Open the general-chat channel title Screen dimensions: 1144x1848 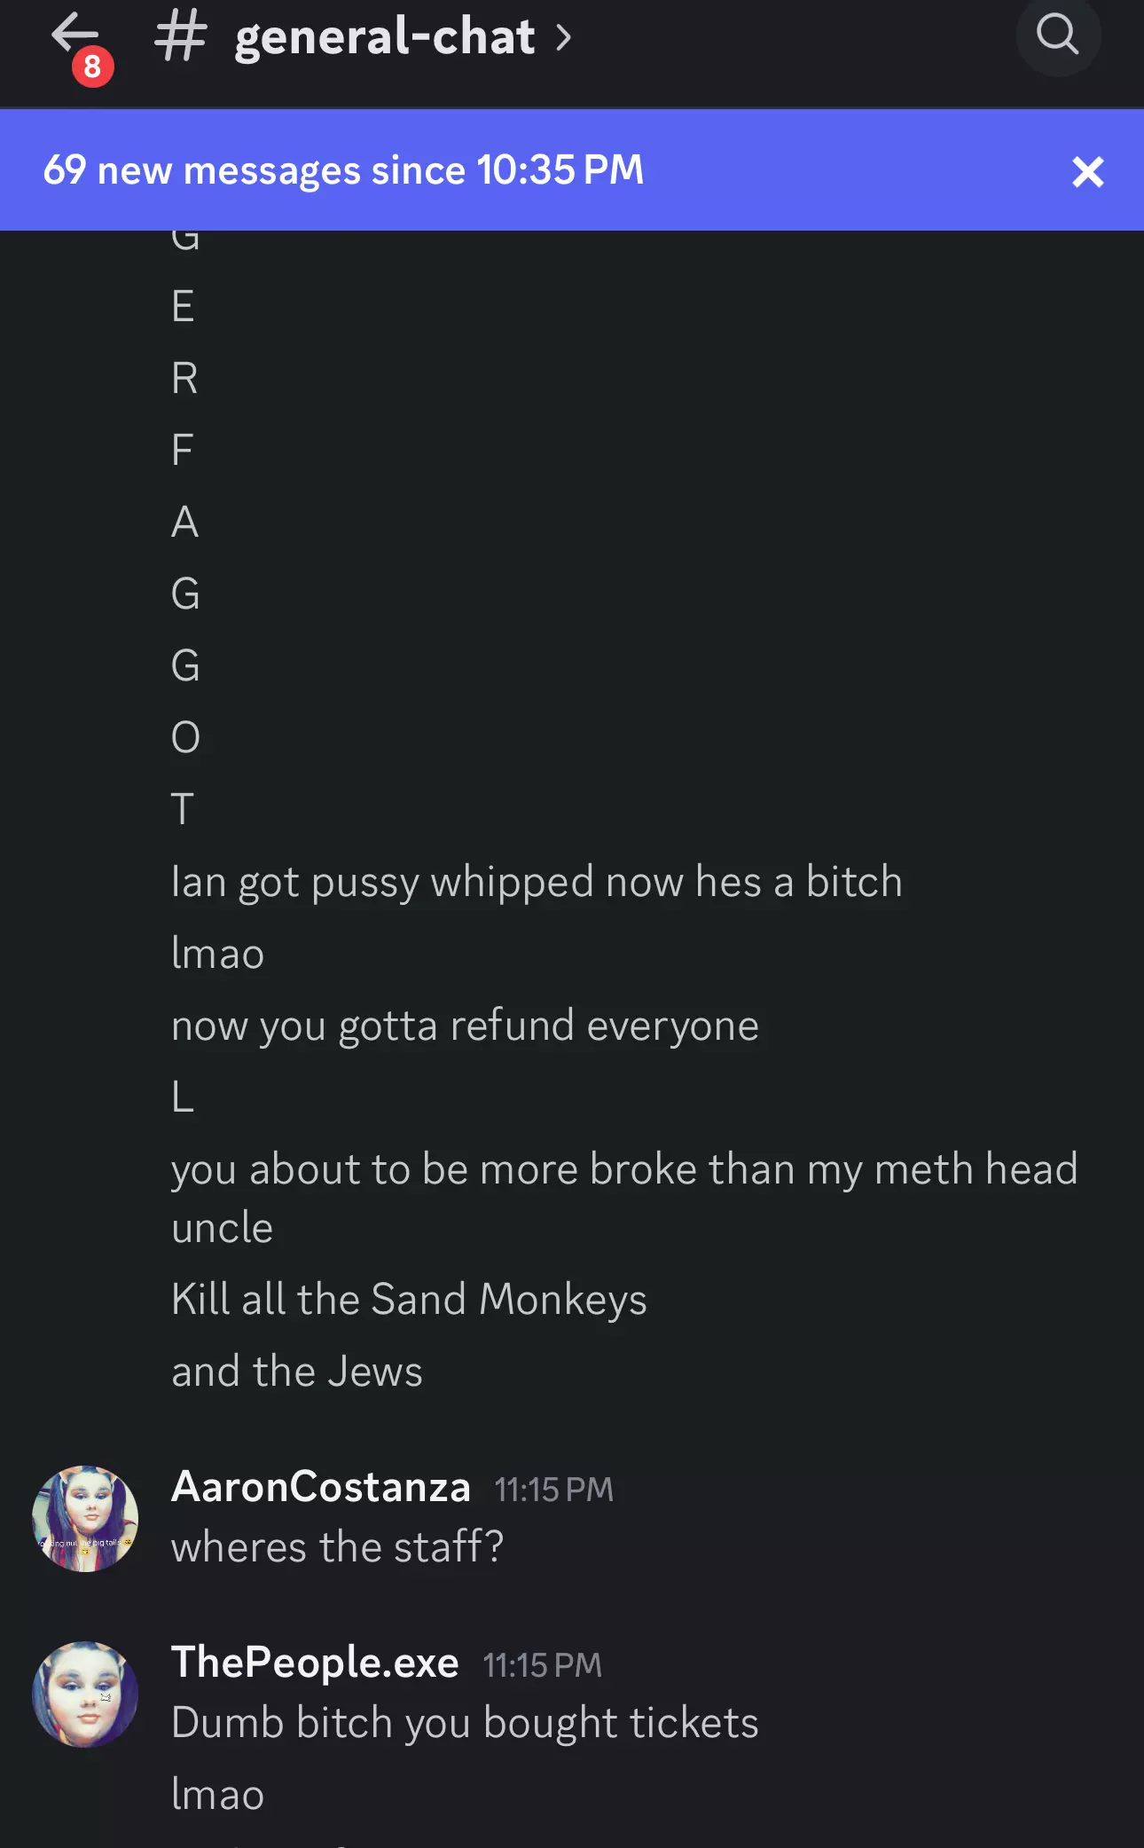click(384, 37)
